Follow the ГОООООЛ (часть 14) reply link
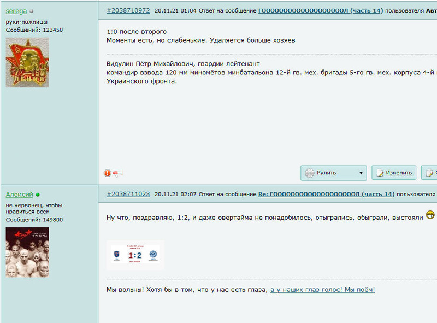The height and width of the screenshot is (323, 437). coord(321,10)
